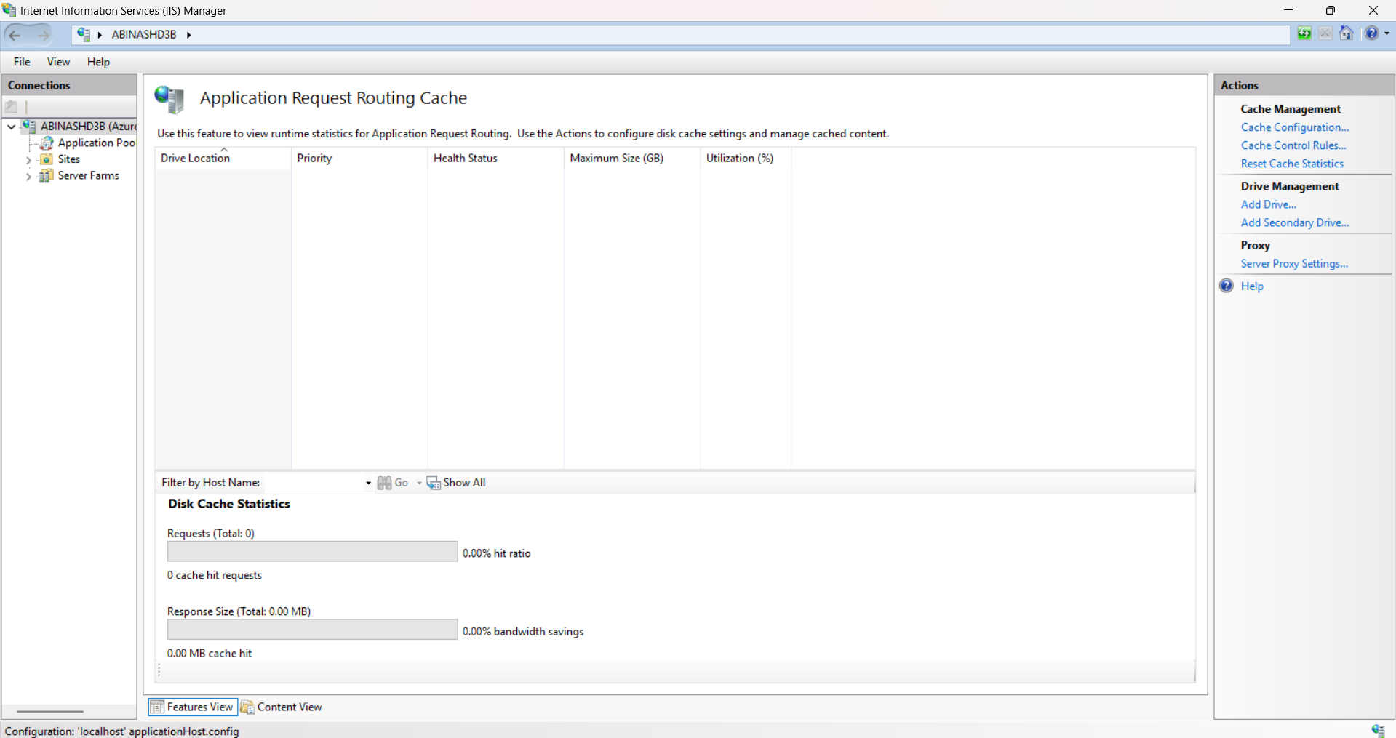The image size is (1396, 738).
Task: Switch to Content View tab
Action: click(x=282, y=707)
